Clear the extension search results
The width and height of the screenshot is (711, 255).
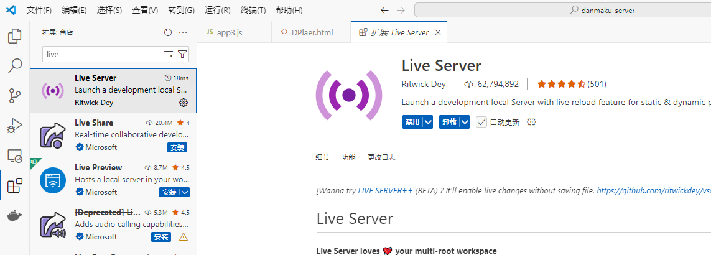(168, 55)
